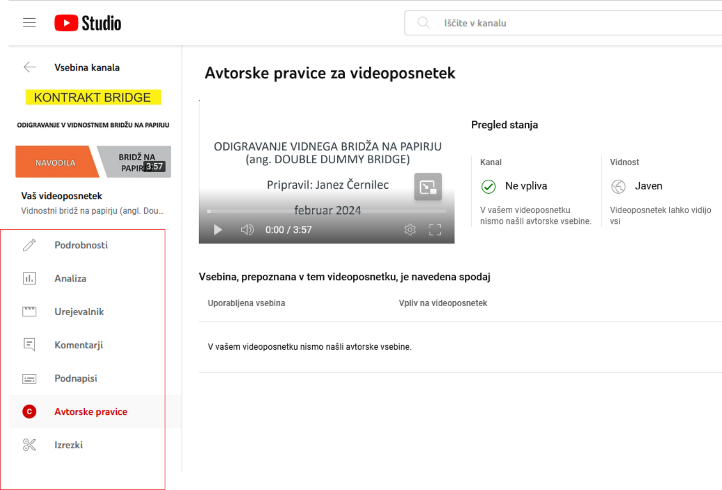The height and width of the screenshot is (490, 722).
Task: Play the video preview
Action: 218,230
